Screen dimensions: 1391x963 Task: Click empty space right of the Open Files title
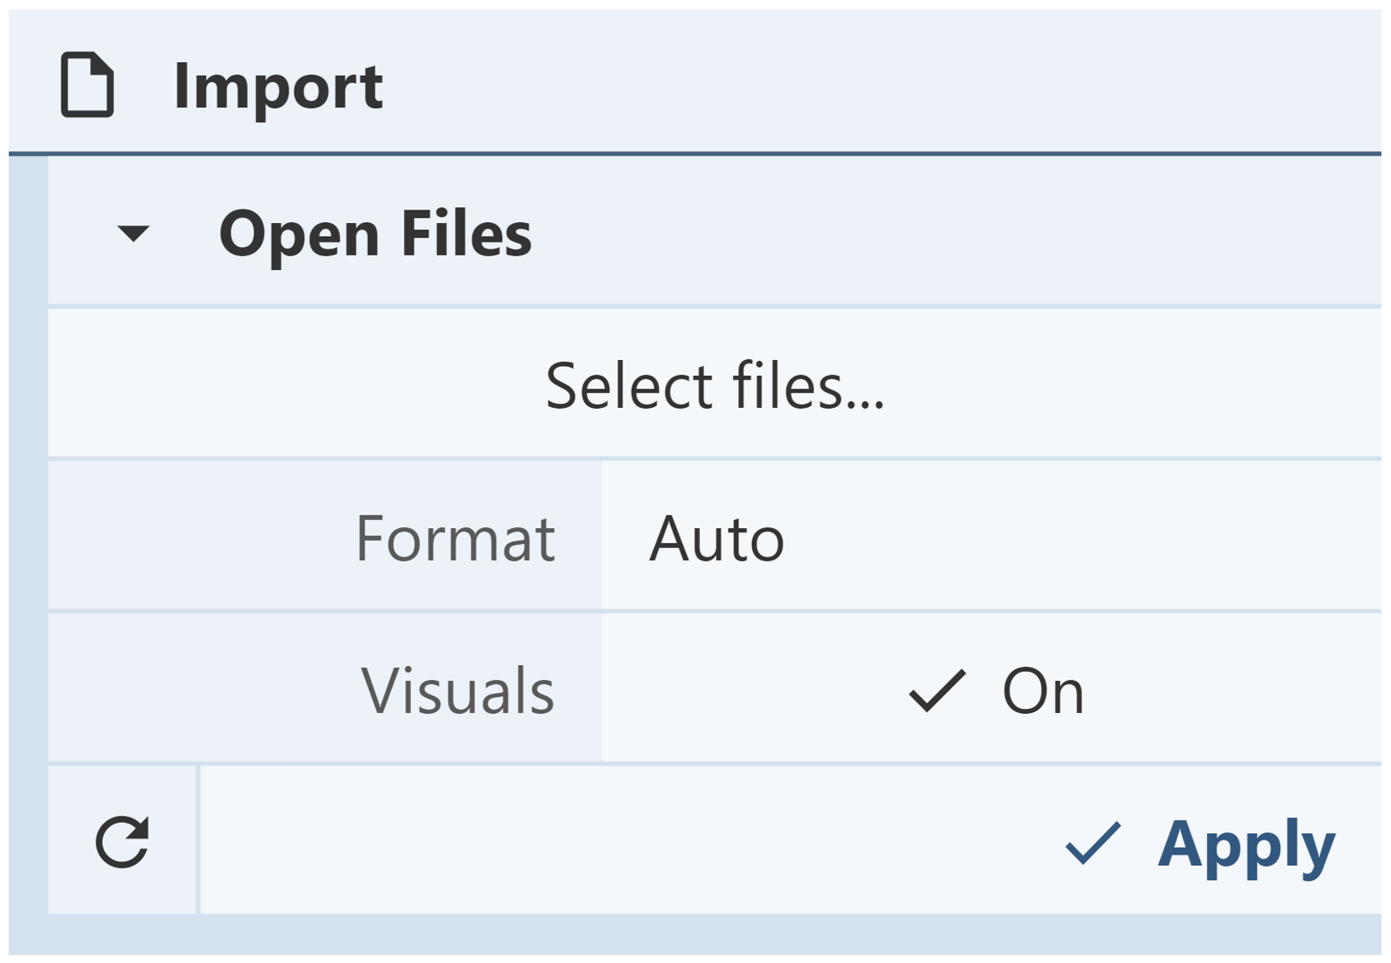click(956, 233)
